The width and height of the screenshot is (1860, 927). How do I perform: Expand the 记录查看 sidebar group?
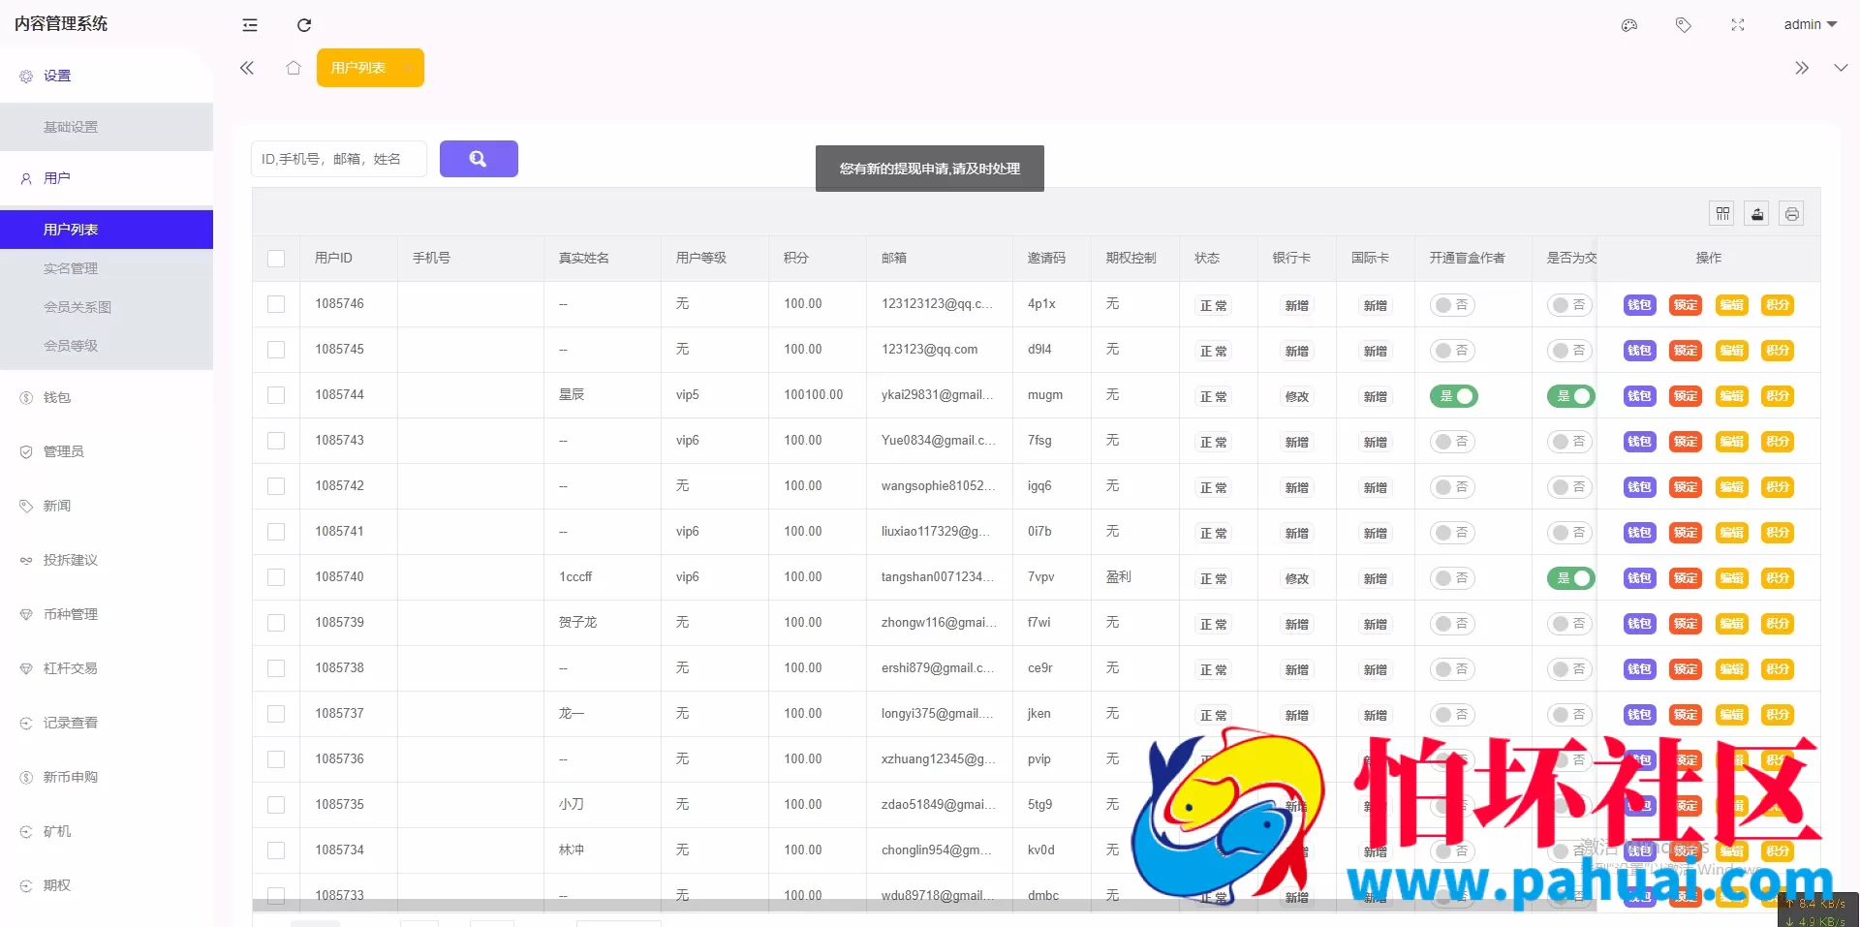(107, 723)
